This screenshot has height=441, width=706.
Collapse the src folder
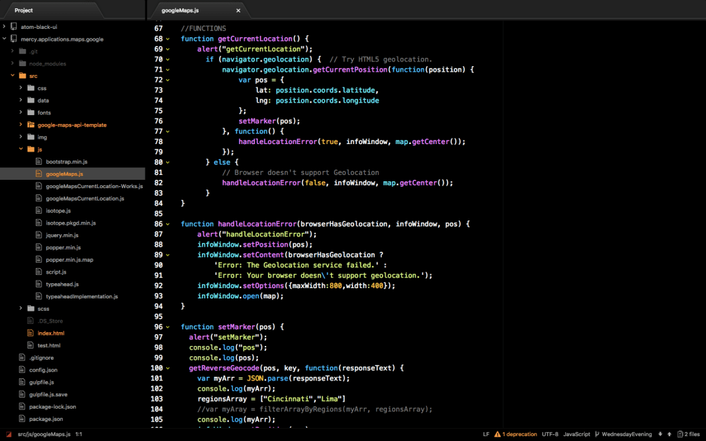point(12,76)
